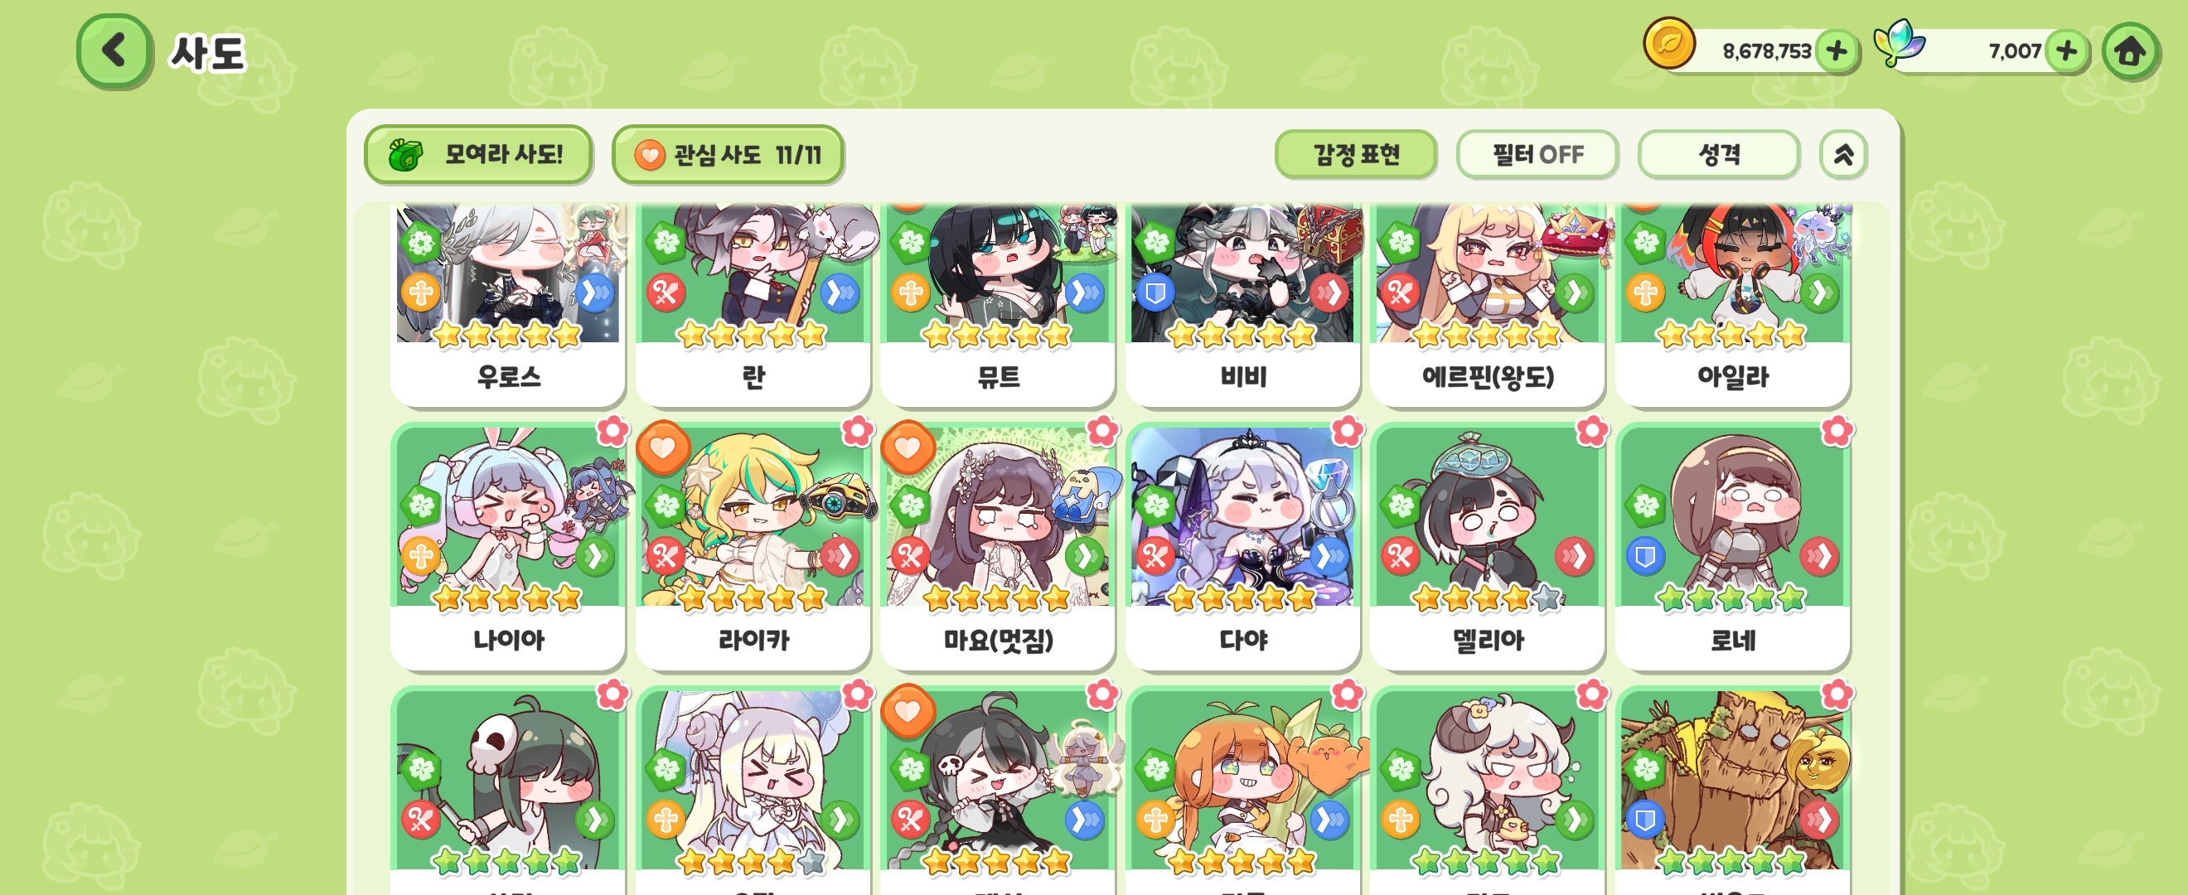Select the 다야 character card
Image resolution: width=2188 pixels, height=895 pixels.
pos(1242,546)
